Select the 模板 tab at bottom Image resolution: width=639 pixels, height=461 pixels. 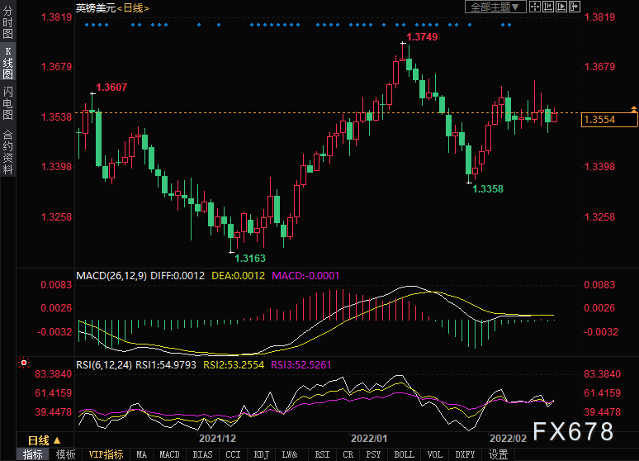point(66,454)
